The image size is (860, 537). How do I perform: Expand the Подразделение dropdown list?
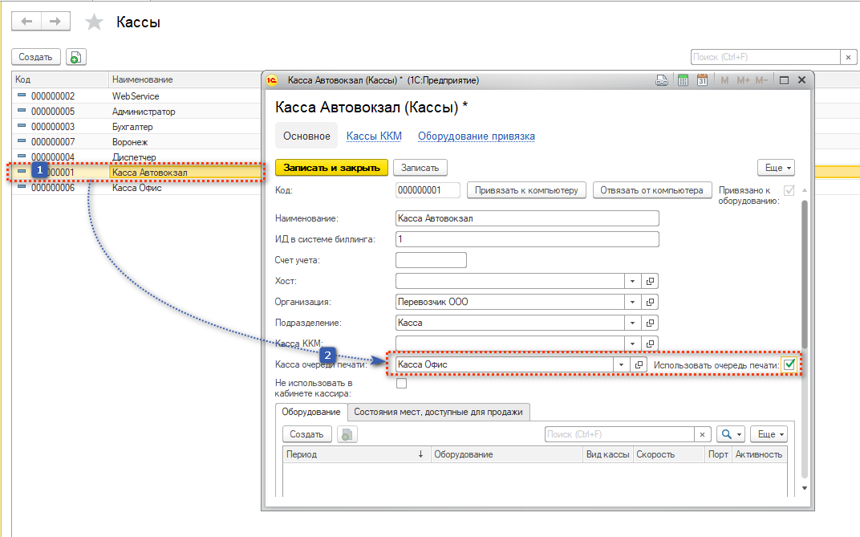[632, 323]
